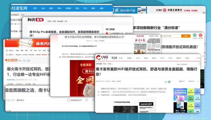Click the 评论 comment icon on Eastmoney article

[x=17, y=84]
